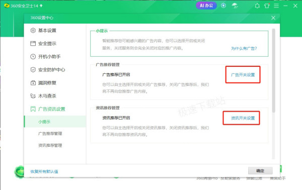Viewport: 302px width, 190px height.
Task: Confirm settings with 确定 button
Action: tap(260, 170)
